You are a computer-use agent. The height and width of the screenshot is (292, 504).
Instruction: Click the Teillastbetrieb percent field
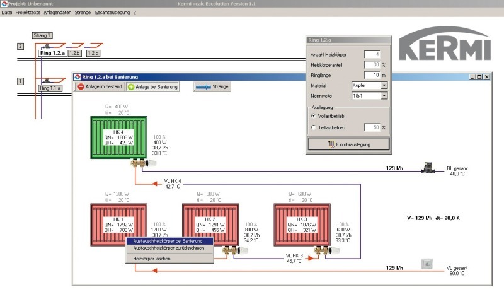(372, 127)
